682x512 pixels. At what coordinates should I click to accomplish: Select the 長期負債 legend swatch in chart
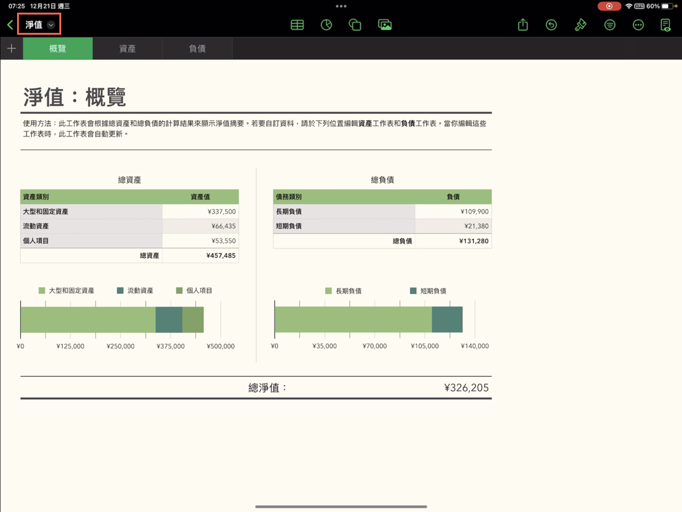[328, 291]
